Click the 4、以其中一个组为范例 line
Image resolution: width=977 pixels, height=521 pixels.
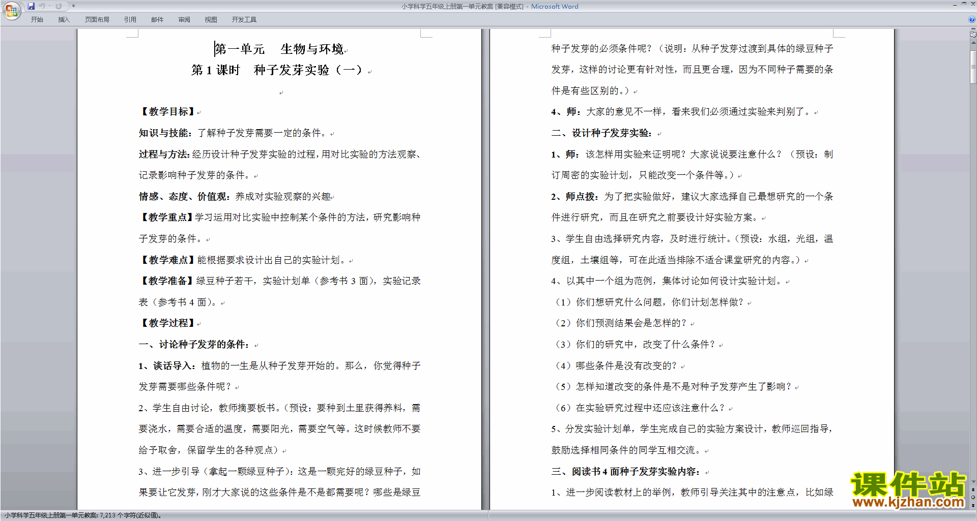[667, 281]
